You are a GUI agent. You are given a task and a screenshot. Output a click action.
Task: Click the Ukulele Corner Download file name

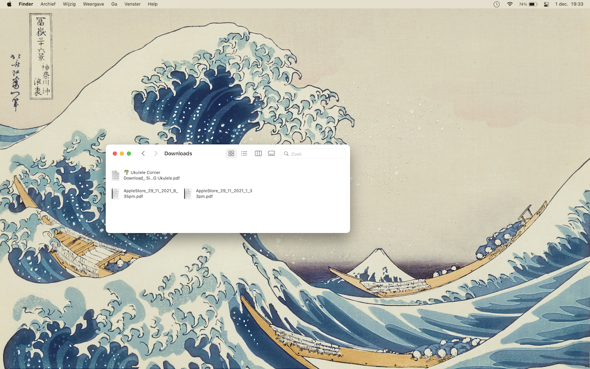click(152, 175)
